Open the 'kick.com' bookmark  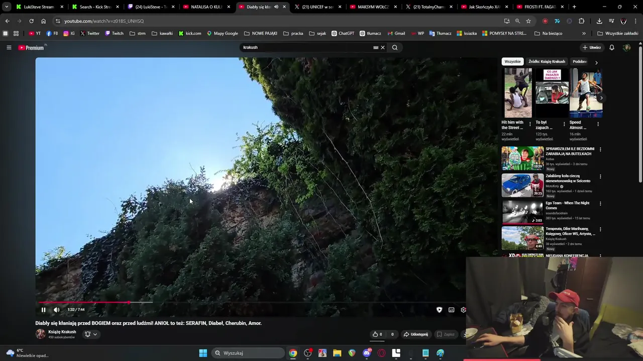click(190, 34)
